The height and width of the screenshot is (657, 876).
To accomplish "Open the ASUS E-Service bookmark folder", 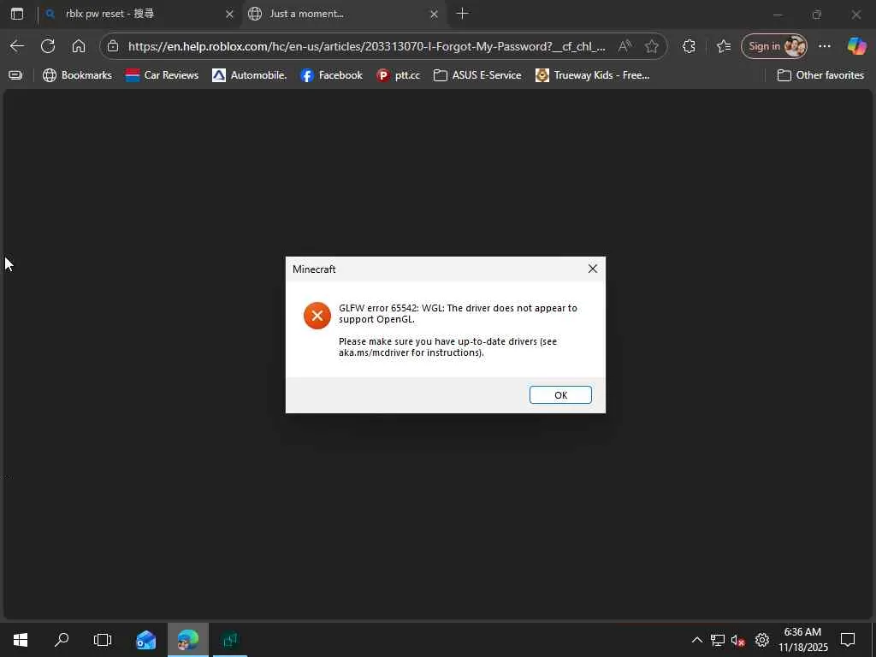I will click(x=477, y=75).
